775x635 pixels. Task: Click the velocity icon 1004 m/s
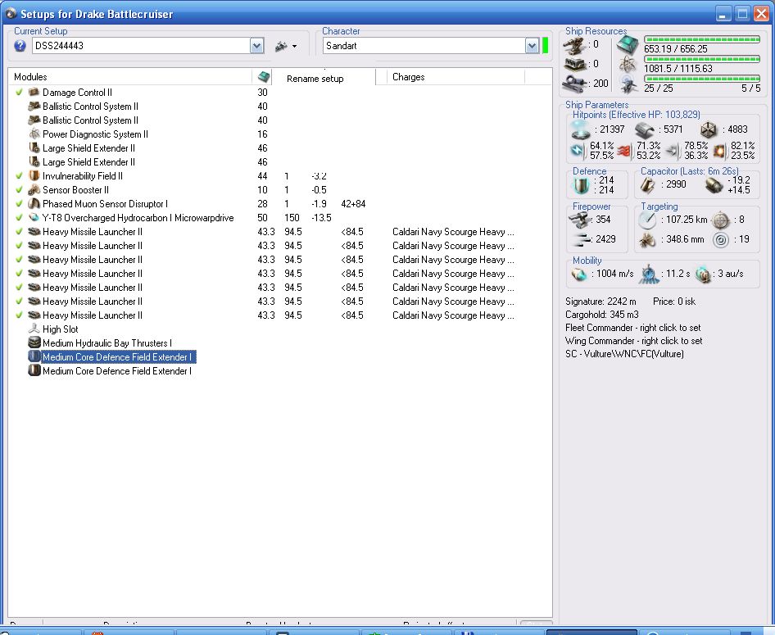tap(578, 274)
